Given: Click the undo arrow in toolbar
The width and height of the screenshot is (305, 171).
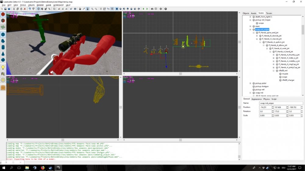Looking at the screenshot, I should (x=30, y=9).
